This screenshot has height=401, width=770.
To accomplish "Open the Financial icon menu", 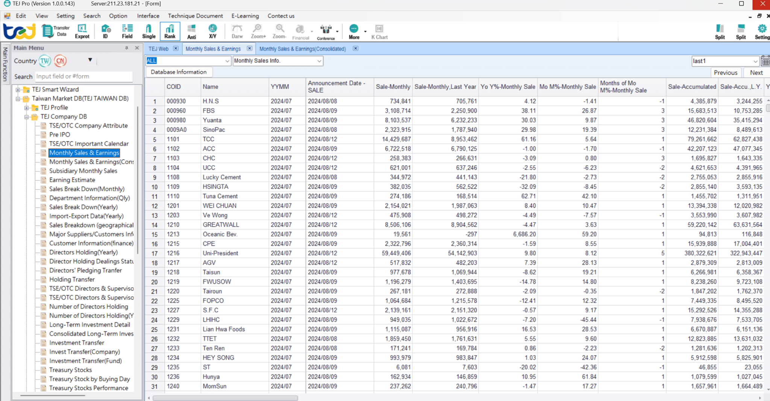I will coord(300,31).
